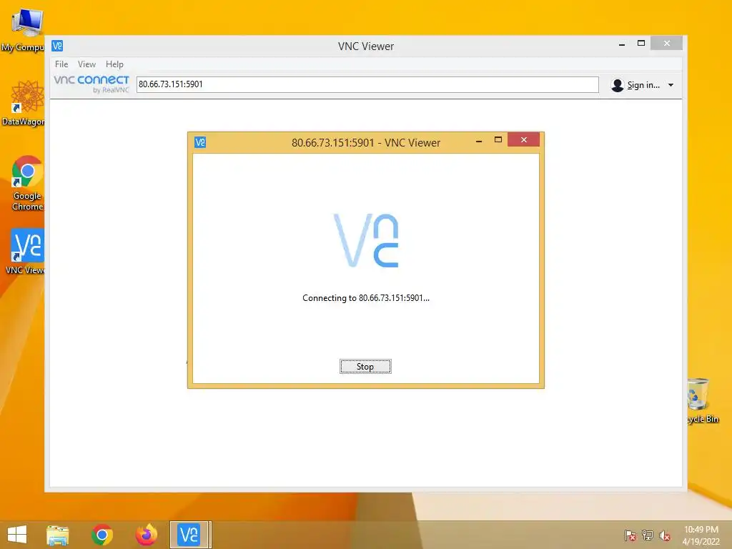This screenshot has height=549, width=732.
Task: Click the user avatar icon beside Sign in
Action: [617, 85]
